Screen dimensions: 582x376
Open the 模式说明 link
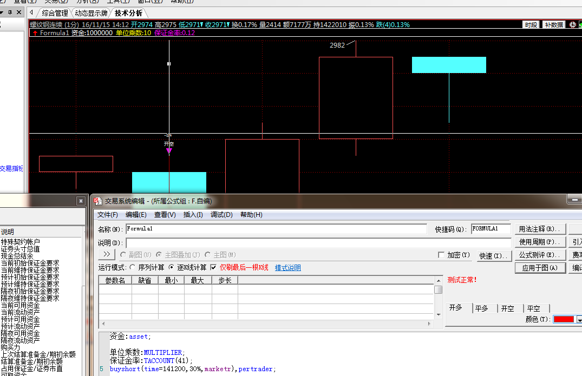287,268
